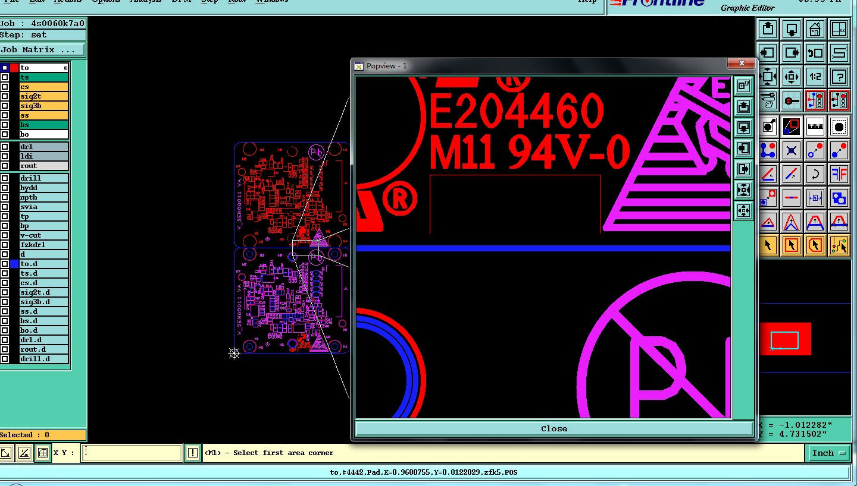Image resolution: width=857 pixels, height=486 pixels.
Task: Select the curved arrow rotate tool
Action: [x=815, y=174]
